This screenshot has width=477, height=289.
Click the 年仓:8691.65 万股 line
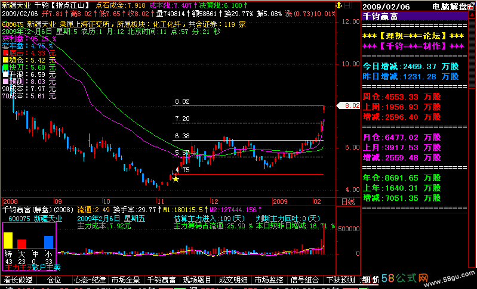[x=402, y=178]
